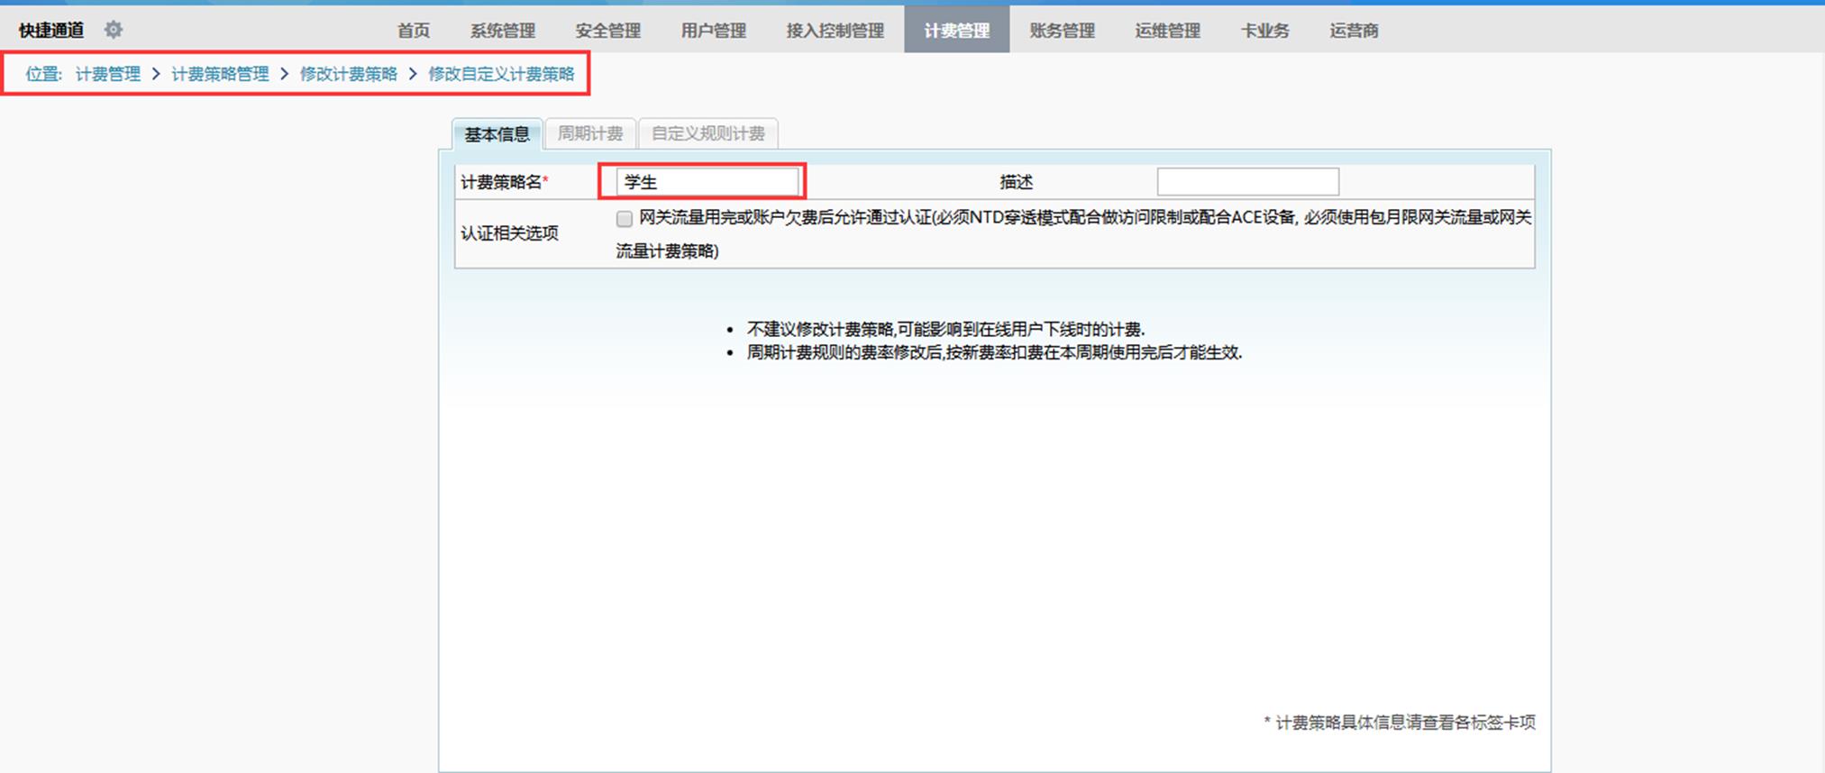Click the gear icon beside 快捷通道

113,30
